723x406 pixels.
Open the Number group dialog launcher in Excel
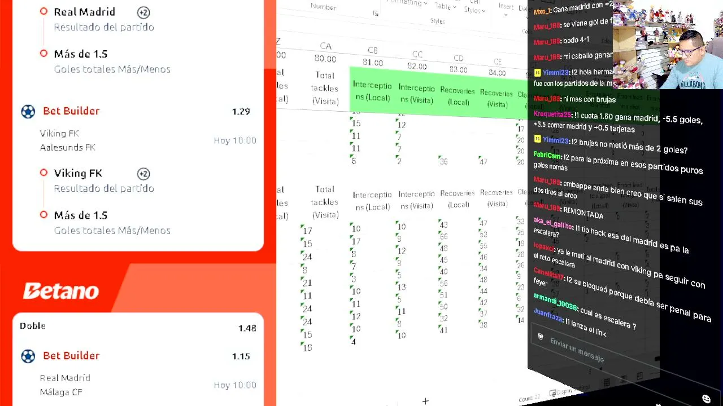(x=376, y=14)
